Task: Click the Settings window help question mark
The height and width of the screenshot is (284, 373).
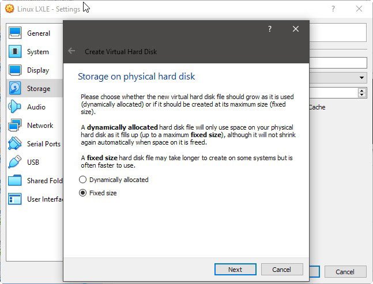Action: [x=333, y=9]
